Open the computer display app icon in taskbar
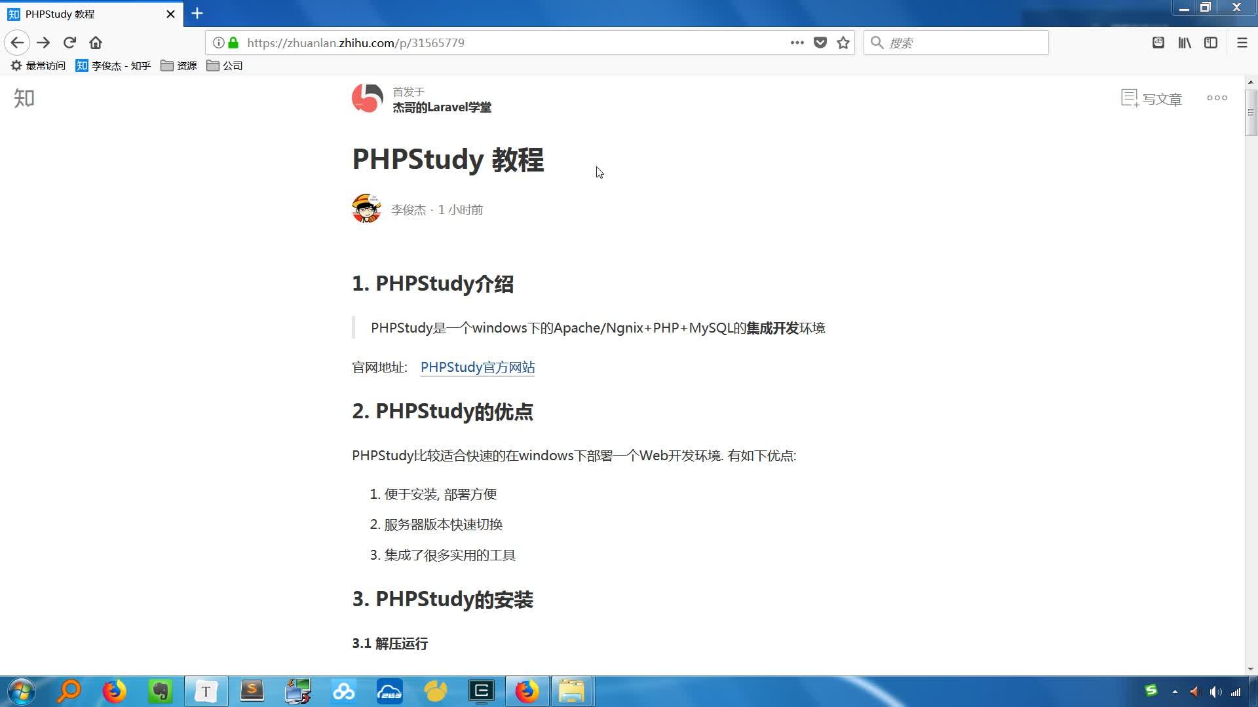Viewport: 1258px width, 707px height. [x=298, y=691]
